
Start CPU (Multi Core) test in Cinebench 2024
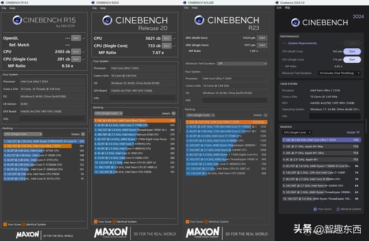coord(352,51)
